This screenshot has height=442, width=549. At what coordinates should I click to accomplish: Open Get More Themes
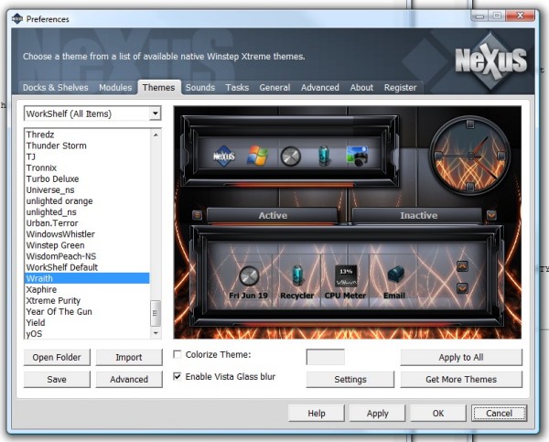click(461, 379)
